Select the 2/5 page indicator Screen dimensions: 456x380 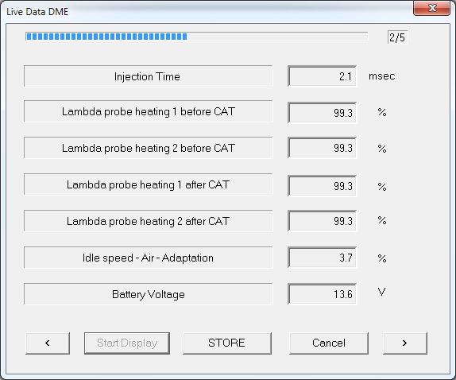[x=397, y=37]
